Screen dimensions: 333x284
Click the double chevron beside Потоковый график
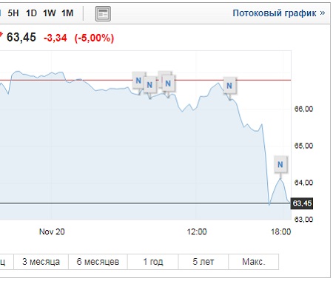coord(323,13)
